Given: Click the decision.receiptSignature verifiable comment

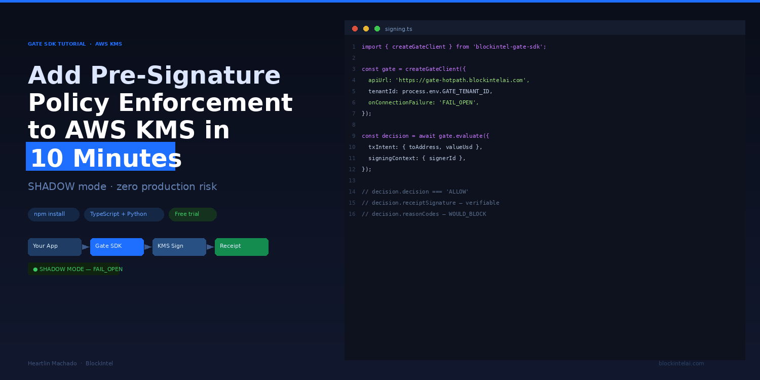Looking at the screenshot, I should 430,203.
